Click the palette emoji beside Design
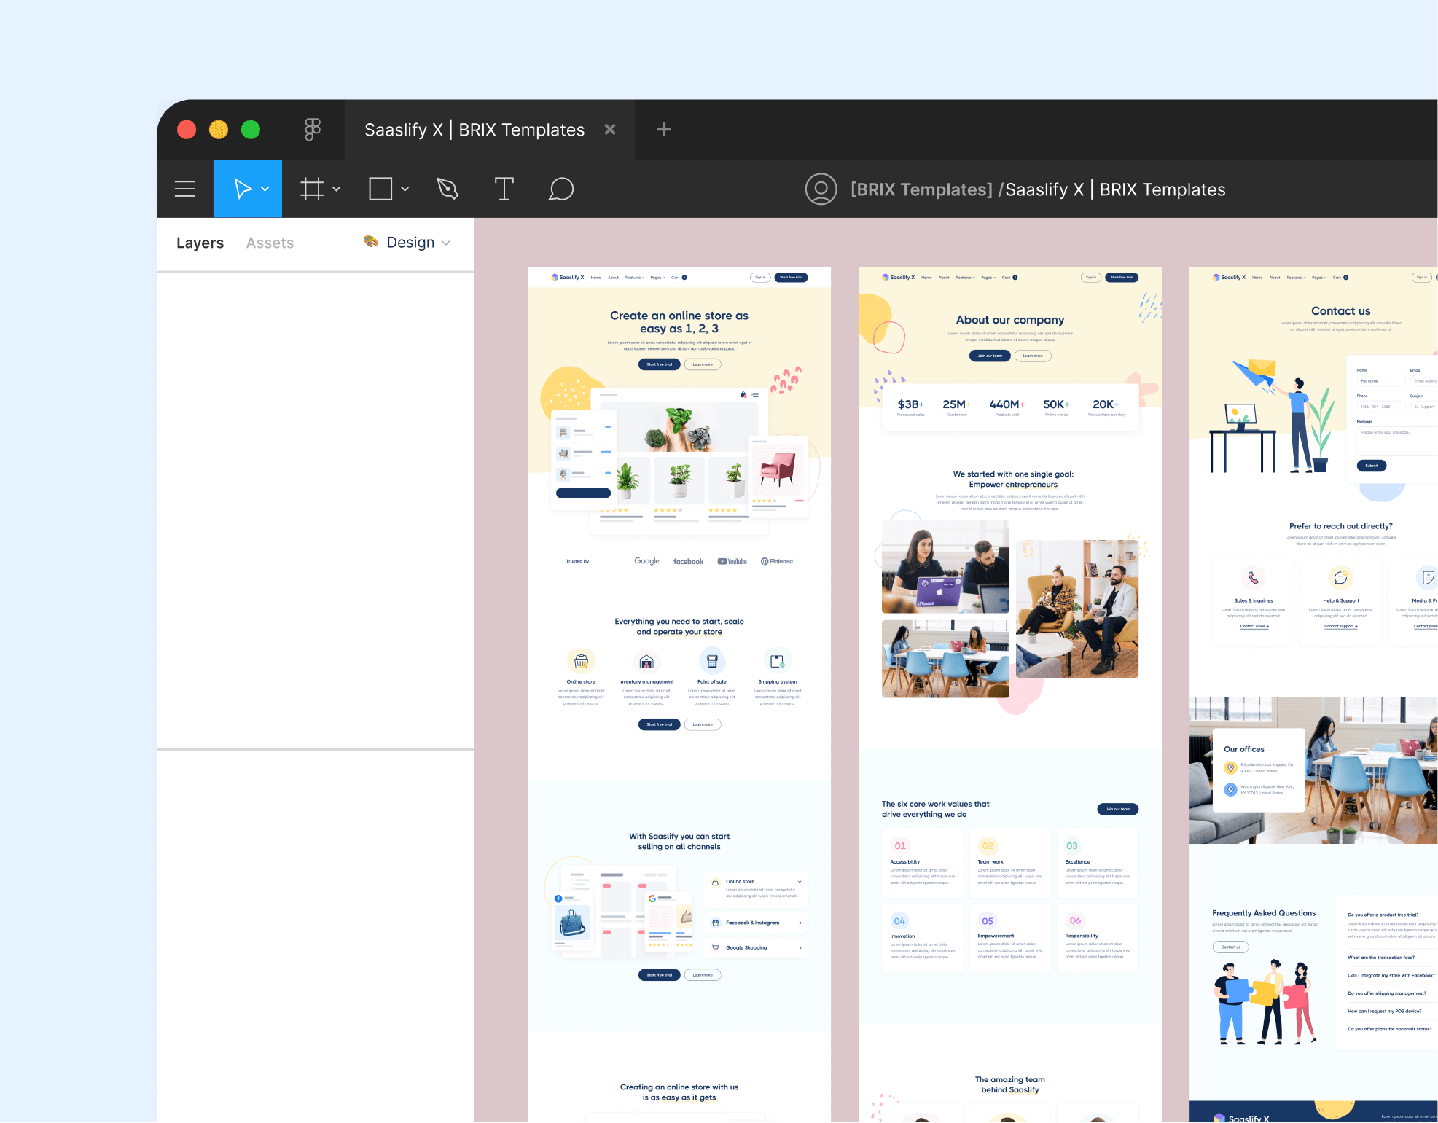The image size is (1438, 1123). click(370, 243)
